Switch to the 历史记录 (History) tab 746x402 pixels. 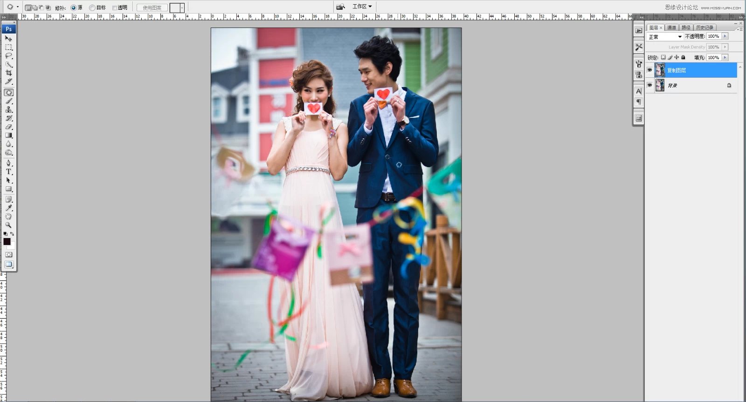pos(704,27)
